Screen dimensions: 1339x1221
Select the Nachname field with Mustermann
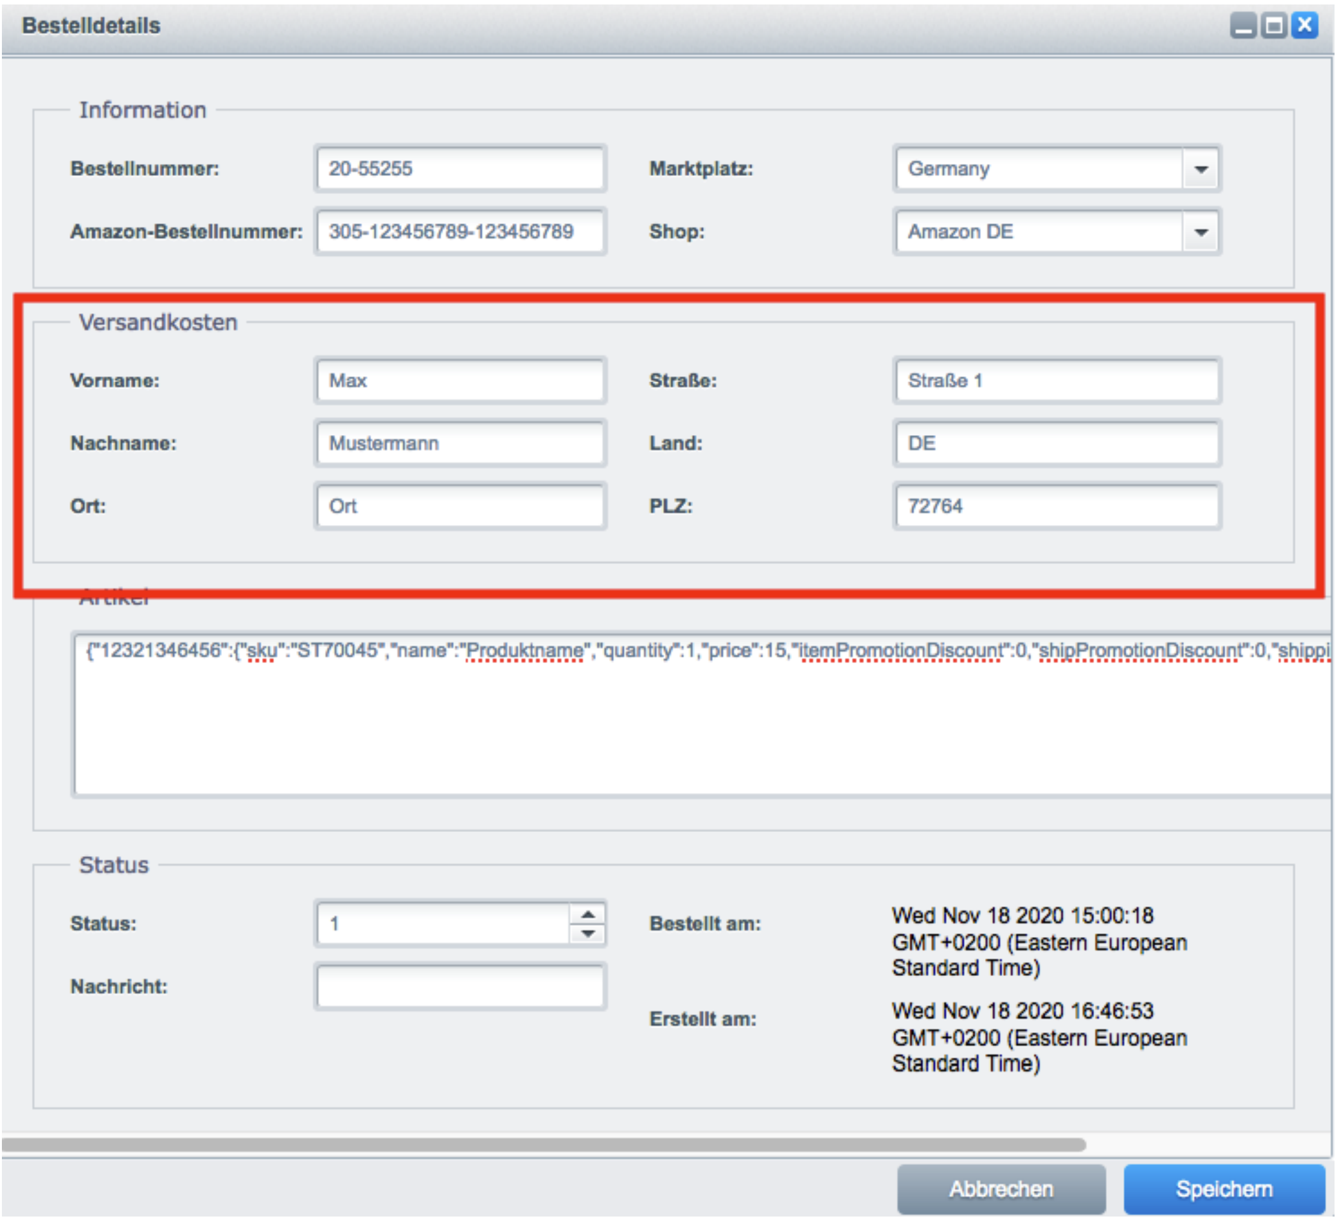coord(460,443)
